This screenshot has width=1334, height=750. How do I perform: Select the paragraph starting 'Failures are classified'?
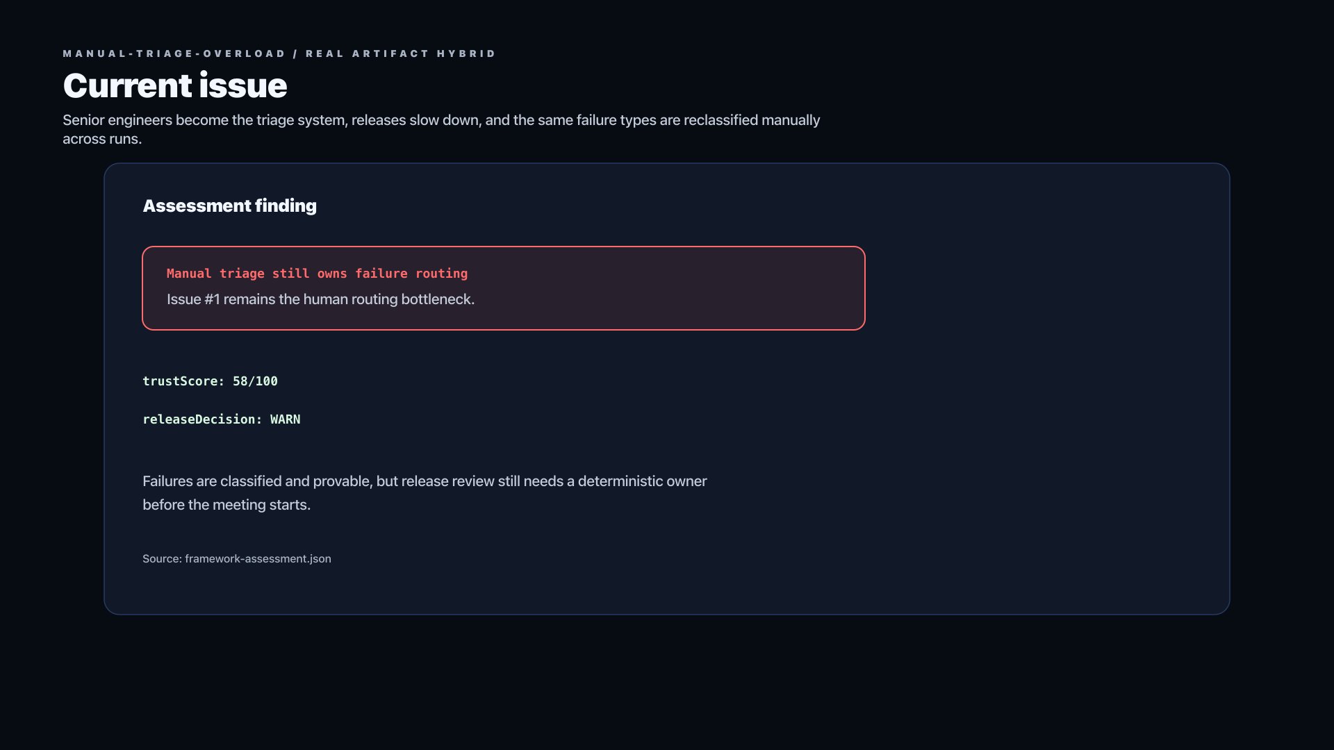pos(425,493)
